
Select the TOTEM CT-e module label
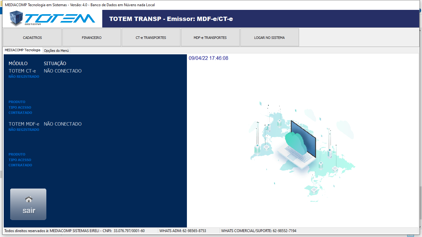22,71
